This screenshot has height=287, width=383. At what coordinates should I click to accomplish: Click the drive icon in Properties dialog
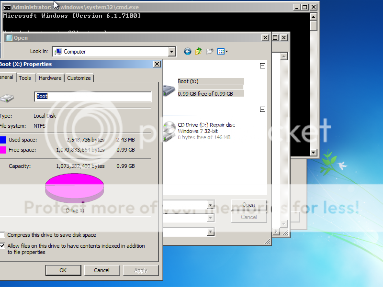point(7,98)
